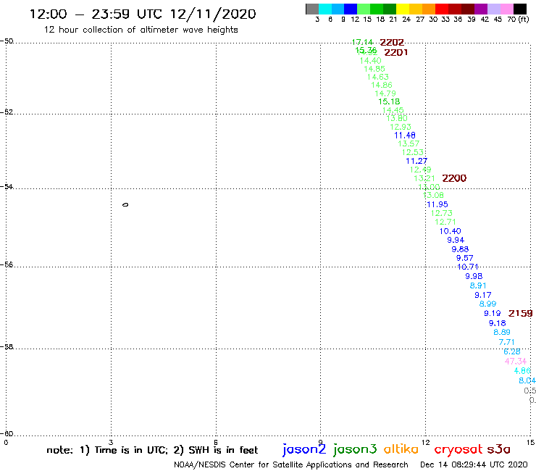Click the 14.40 wave height value

[x=371, y=61]
